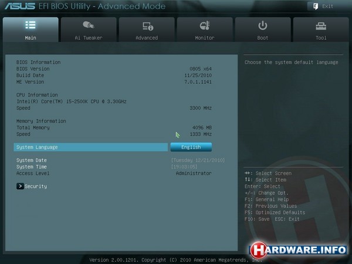352x264 pixels.
Task: Click the Administrator access level value
Action: [x=194, y=173]
